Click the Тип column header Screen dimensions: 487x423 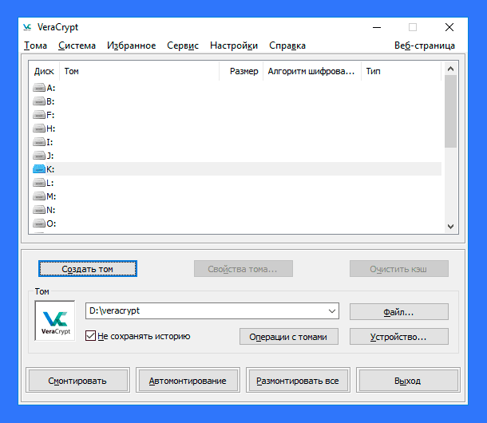401,71
